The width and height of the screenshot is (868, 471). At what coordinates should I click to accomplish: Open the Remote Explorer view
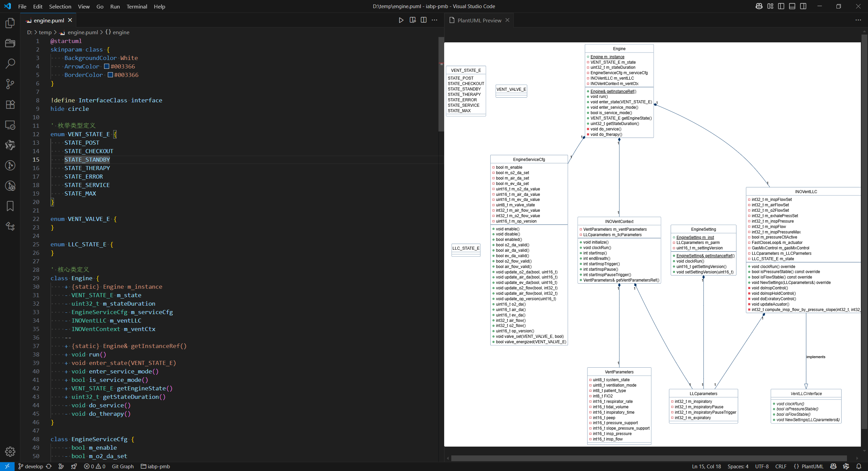pyautogui.click(x=10, y=125)
